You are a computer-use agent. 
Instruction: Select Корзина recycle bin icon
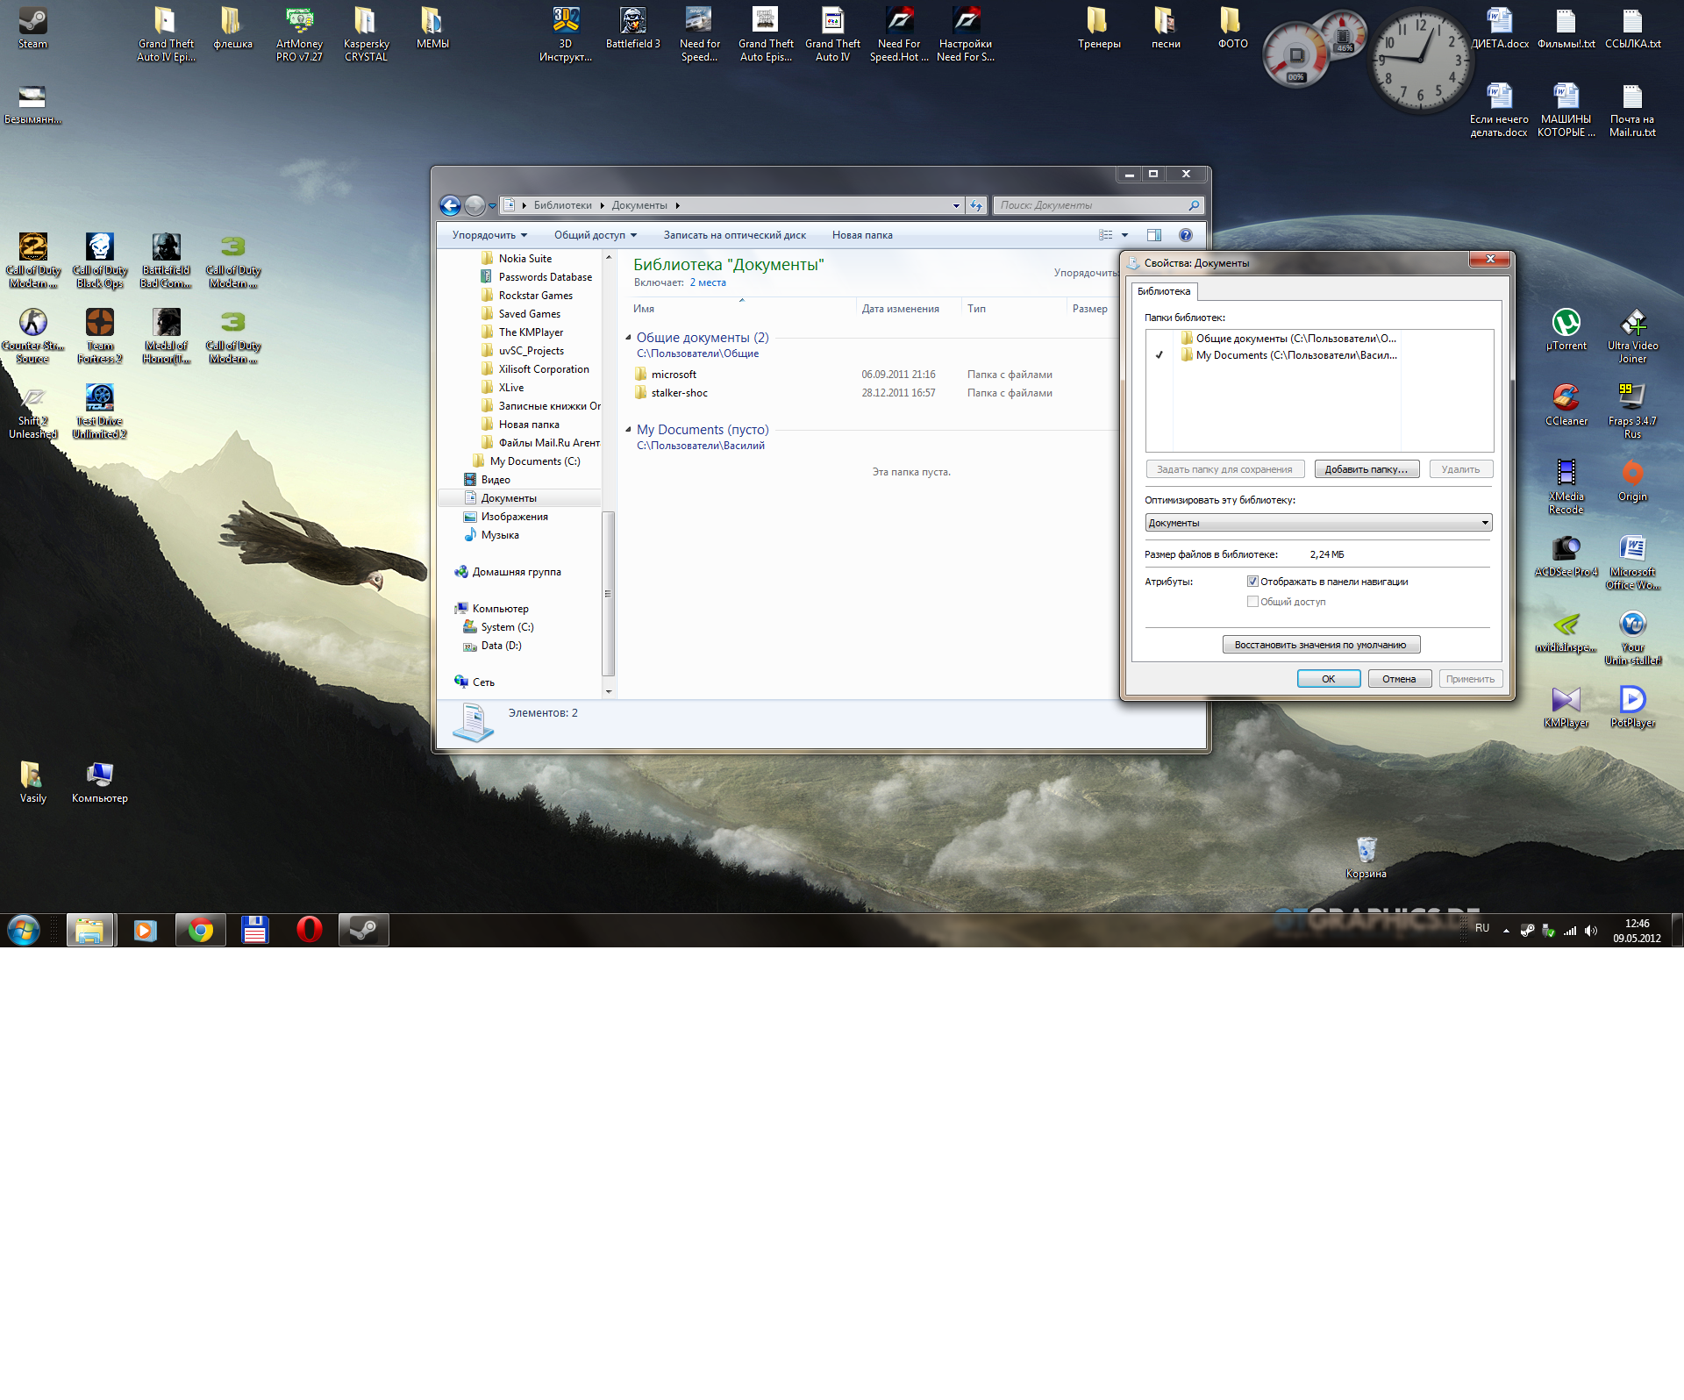coord(1366,858)
